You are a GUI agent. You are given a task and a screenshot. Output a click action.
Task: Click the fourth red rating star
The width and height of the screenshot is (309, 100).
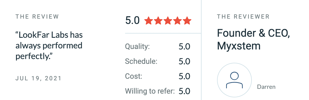point(177,20)
